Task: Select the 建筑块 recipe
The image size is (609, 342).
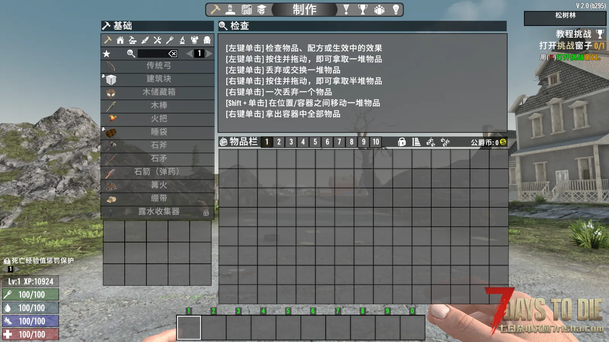Action: pos(157,79)
